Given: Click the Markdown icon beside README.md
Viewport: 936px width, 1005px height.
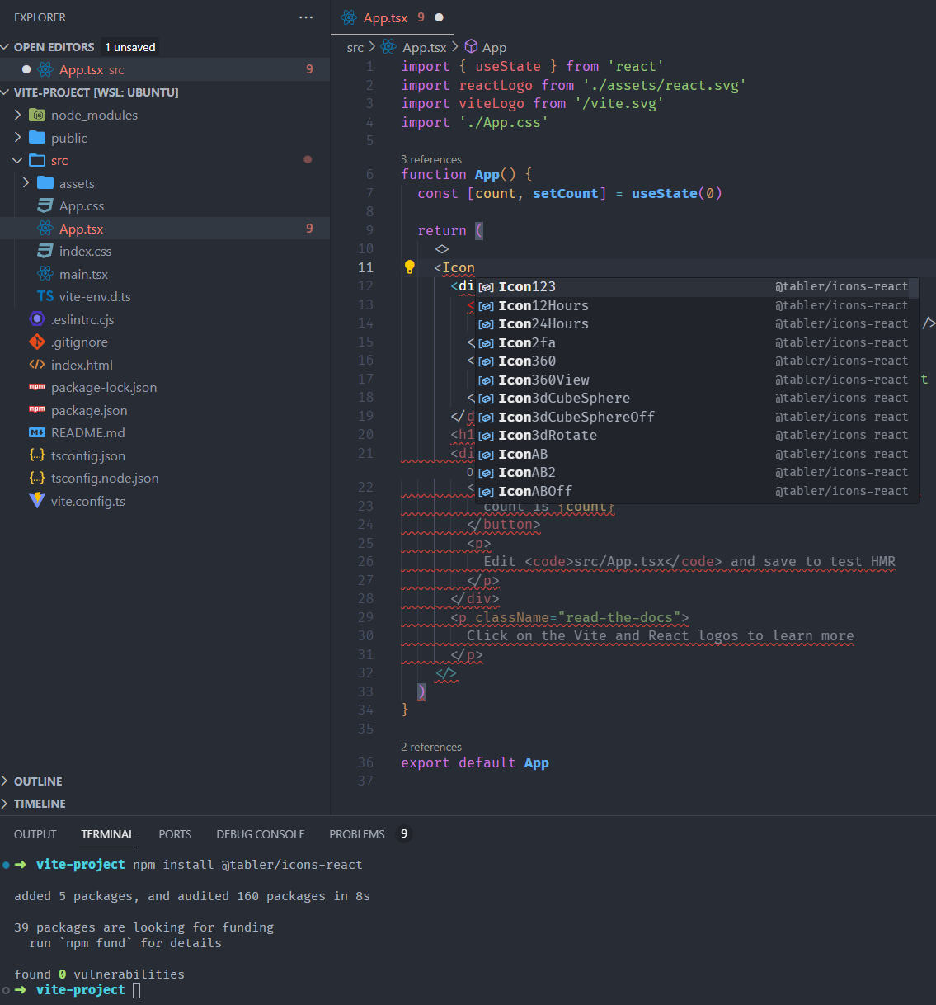Looking at the screenshot, I should point(37,432).
